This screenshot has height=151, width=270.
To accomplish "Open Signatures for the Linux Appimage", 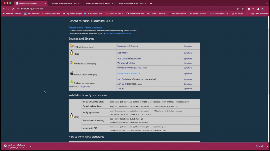I will [x=188, y=53].
